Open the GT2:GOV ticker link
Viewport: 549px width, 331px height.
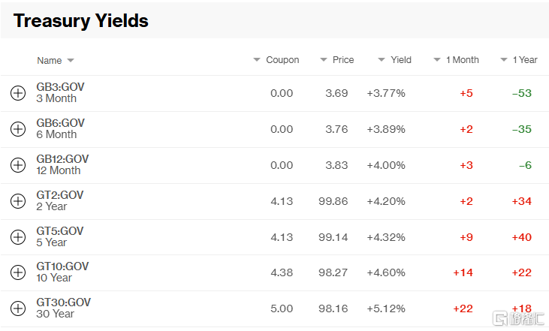(x=60, y=195)
